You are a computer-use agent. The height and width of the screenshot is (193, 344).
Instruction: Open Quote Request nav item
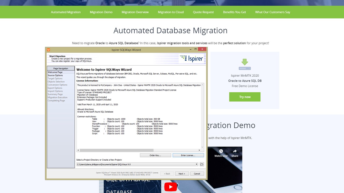(x=203, y=12)
